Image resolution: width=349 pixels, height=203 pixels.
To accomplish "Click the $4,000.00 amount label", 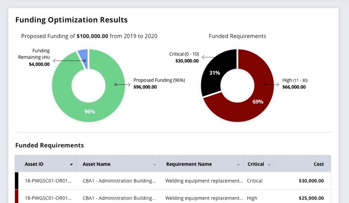I will (x=39, y=64).
